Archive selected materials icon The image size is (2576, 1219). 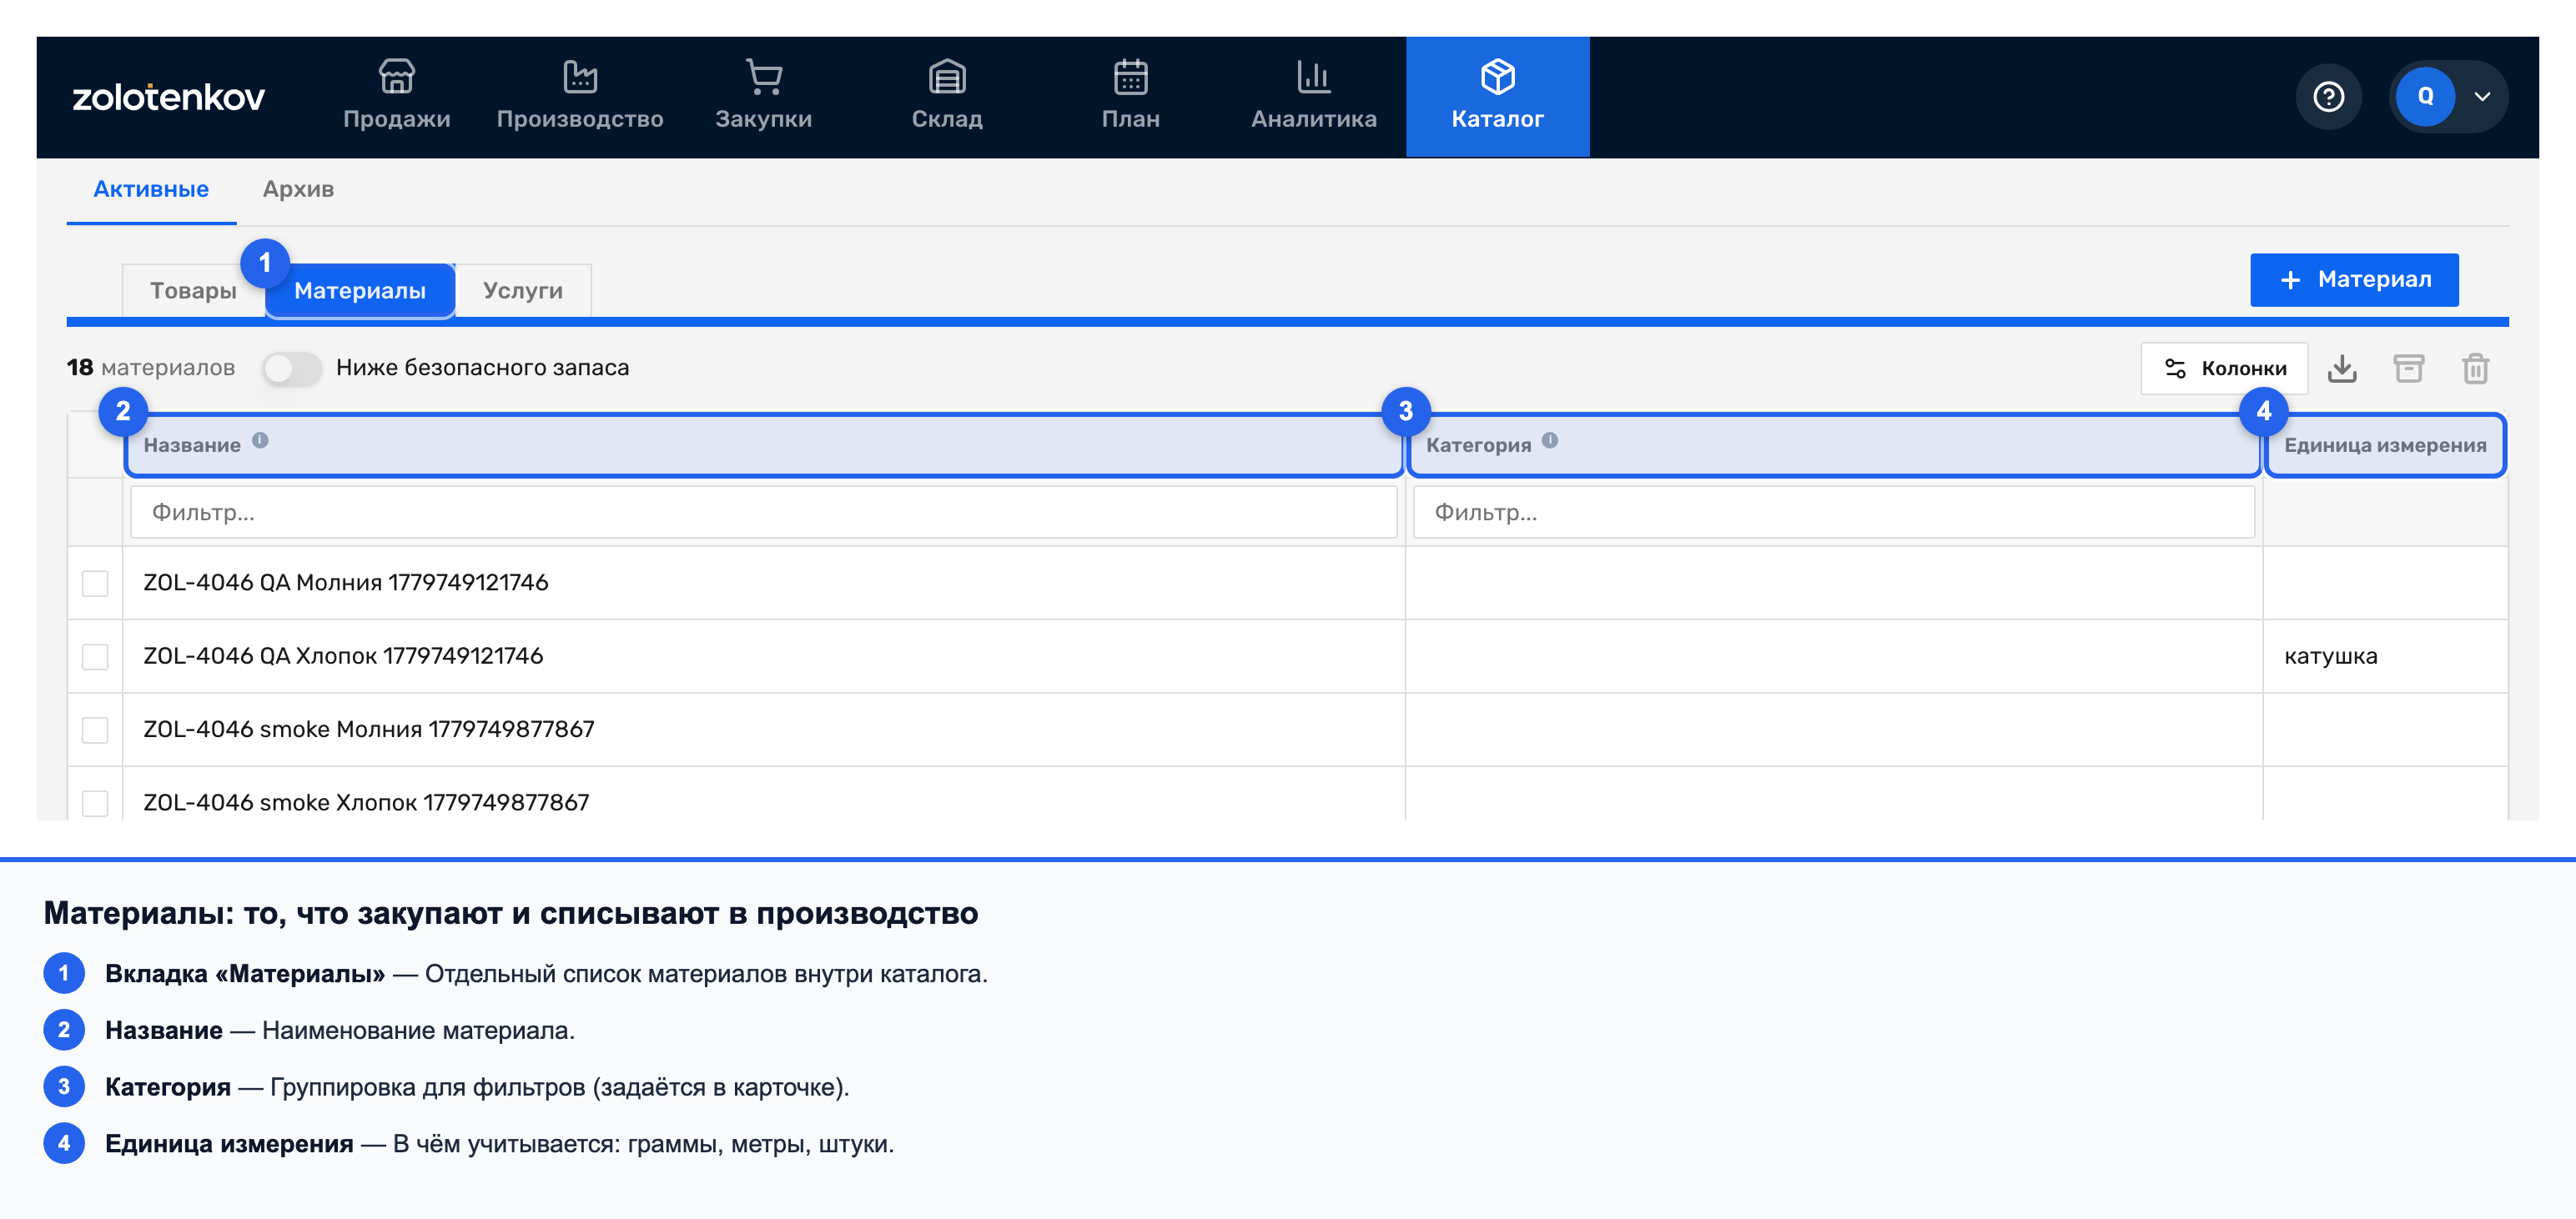pos(2408,369)
